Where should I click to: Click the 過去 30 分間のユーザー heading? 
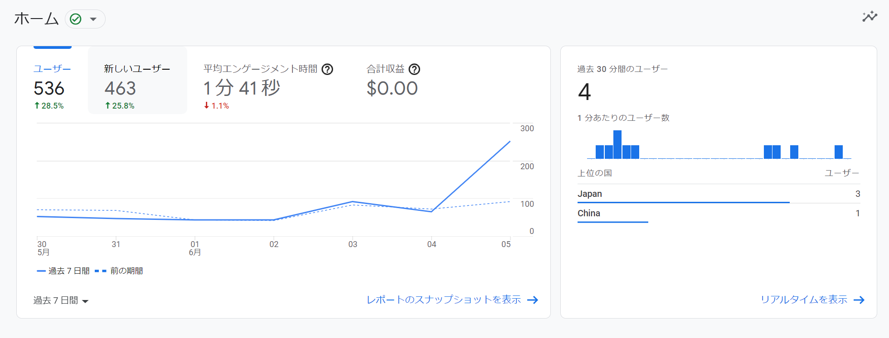(622, 69)
